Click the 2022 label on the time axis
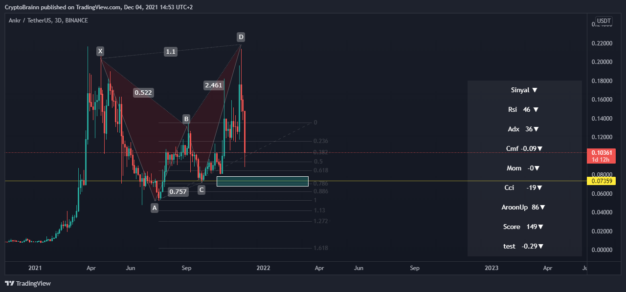Viewport: 626px width, 292px height. click(x=263, y=268)
